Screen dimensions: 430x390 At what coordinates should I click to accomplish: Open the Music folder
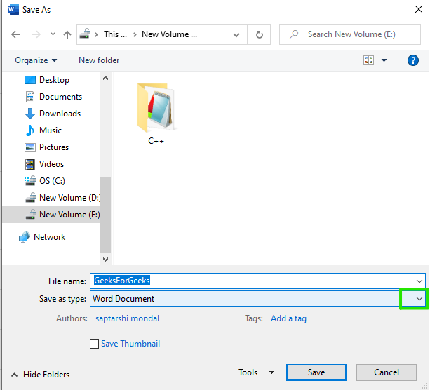[x=51, y=130]
